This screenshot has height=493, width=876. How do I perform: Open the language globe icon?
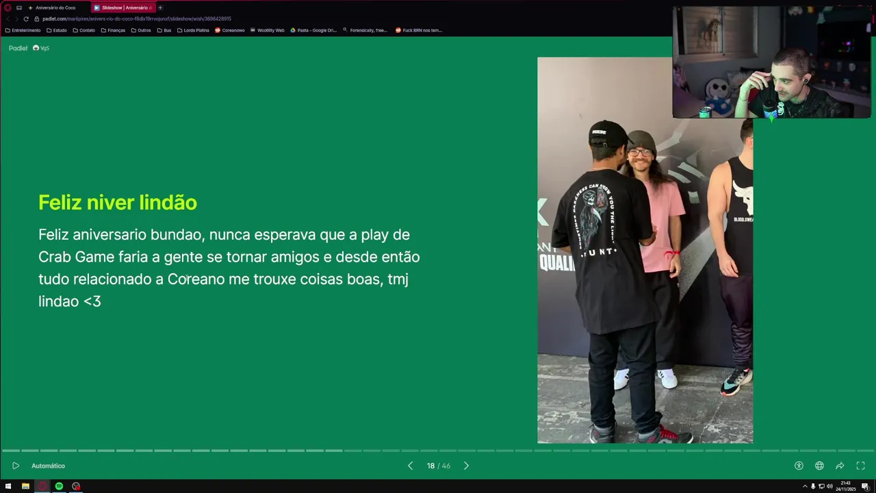[x=819, y=466]
